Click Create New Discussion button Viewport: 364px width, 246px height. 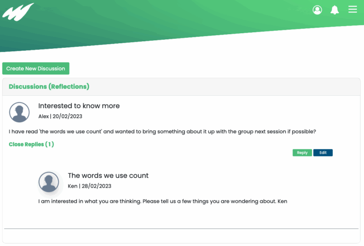[x=36, y=69]
